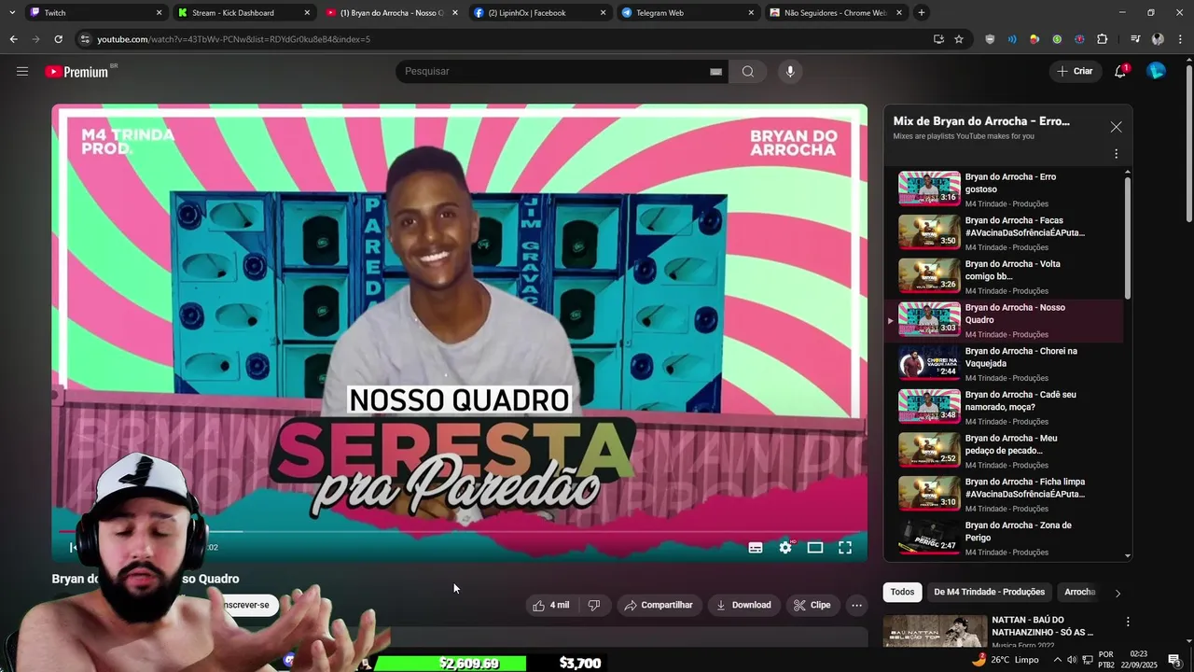Show more filter chips with right arrow
Image resolution: width=1194 pixels, height=672 pixels.
1118,593
